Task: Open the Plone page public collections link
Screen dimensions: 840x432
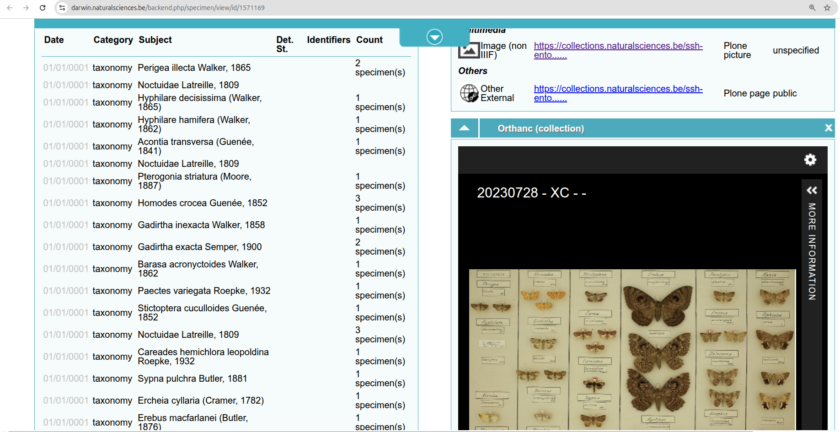Action: coord(618,93)
